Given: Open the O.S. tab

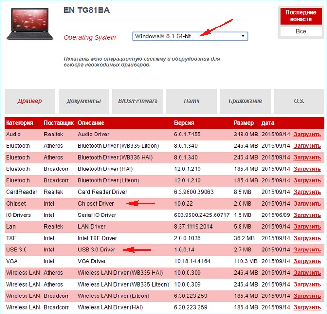Looking at the screenshot, I should pyautogui.click(x=299, y=101).
